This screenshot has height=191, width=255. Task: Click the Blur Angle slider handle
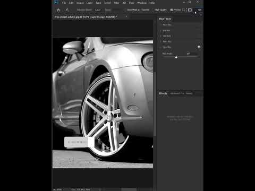point(176,57)
